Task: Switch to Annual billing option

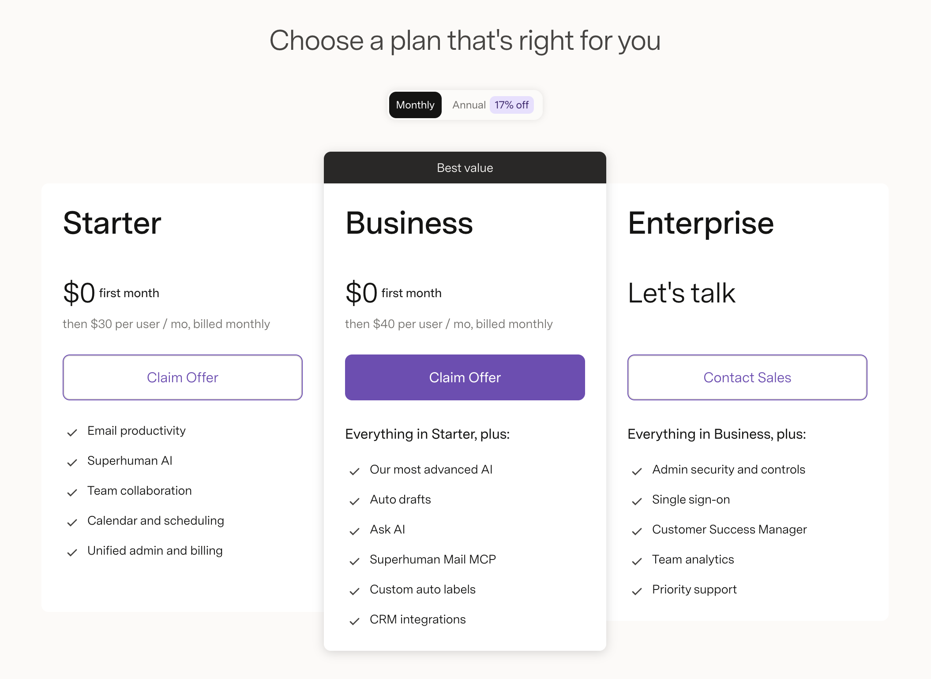Action: click(x=469, y=105)
